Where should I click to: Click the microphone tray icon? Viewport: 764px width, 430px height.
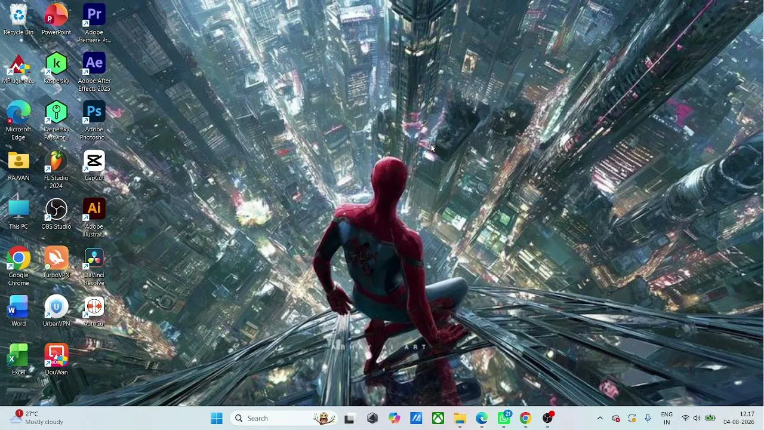point(648,419)
